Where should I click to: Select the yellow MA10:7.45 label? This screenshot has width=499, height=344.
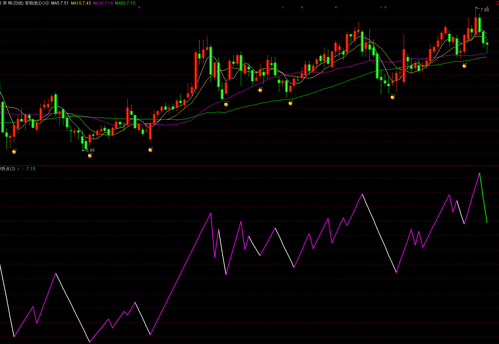[81, 3]
